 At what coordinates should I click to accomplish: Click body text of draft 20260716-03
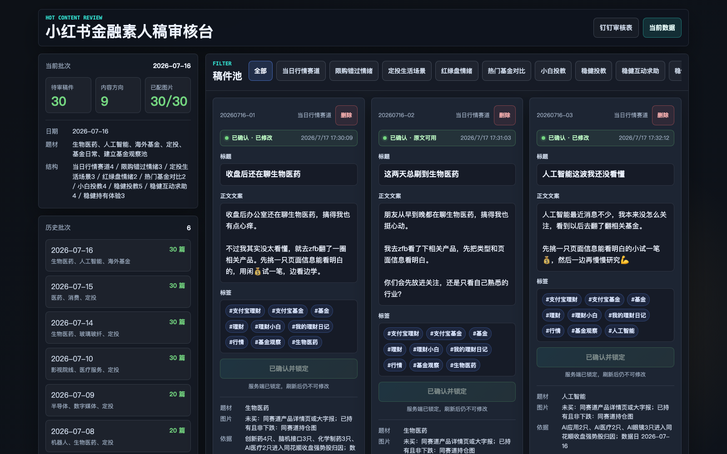605,237
